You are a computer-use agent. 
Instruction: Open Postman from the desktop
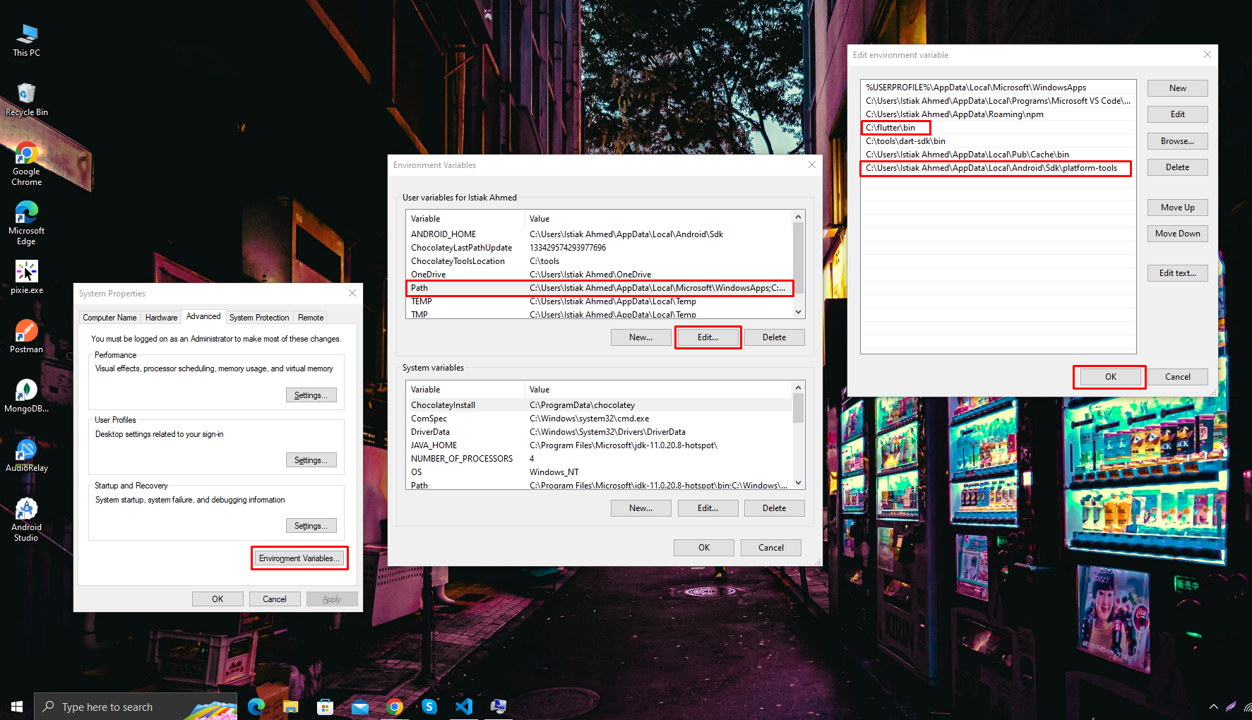26,335
